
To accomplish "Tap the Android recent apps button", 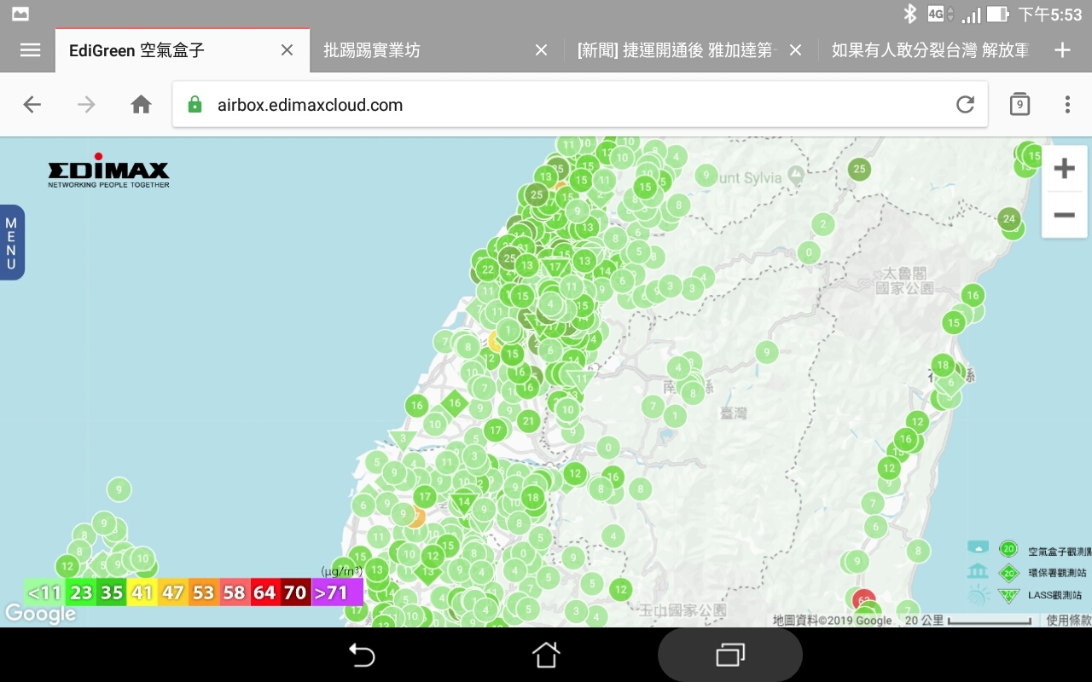I will (730, 655).
